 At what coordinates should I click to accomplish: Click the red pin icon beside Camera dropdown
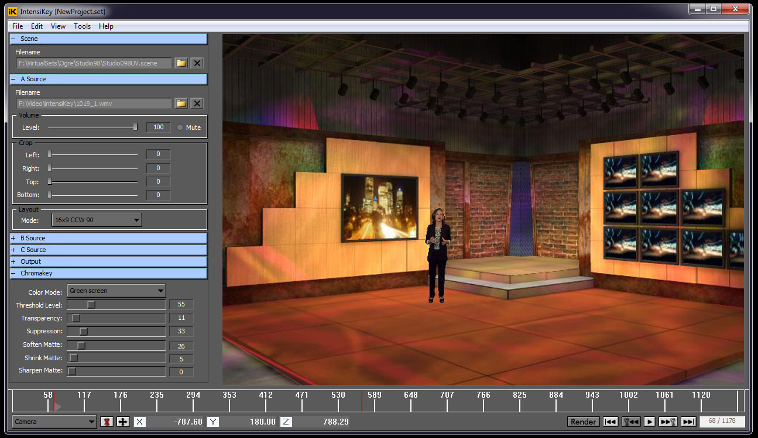click(x=107, y=422)
